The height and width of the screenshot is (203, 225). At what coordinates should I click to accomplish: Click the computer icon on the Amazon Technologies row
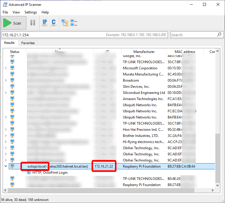[x=12, y=99]
